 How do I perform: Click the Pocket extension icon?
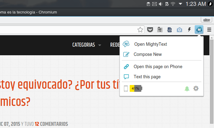coord(150,30)
